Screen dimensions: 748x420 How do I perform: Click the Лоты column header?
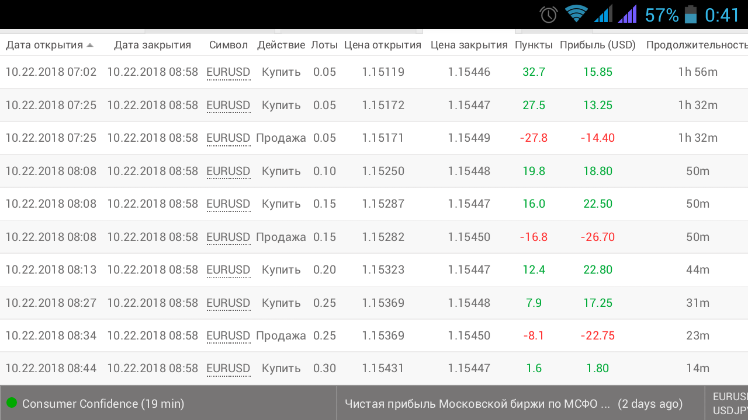coord(324,45)
